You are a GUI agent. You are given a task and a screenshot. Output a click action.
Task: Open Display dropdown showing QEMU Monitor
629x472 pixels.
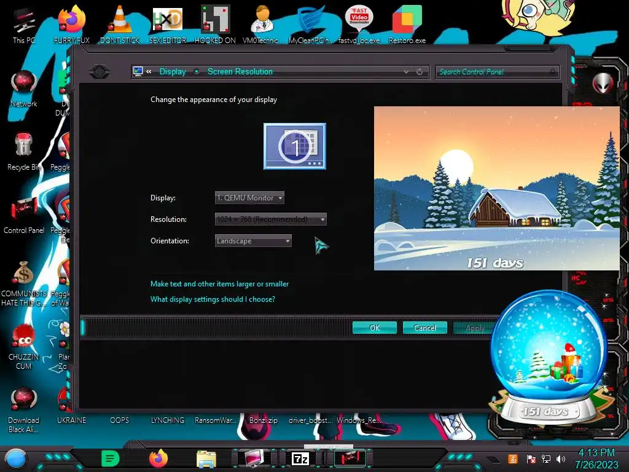click(249, 197)
